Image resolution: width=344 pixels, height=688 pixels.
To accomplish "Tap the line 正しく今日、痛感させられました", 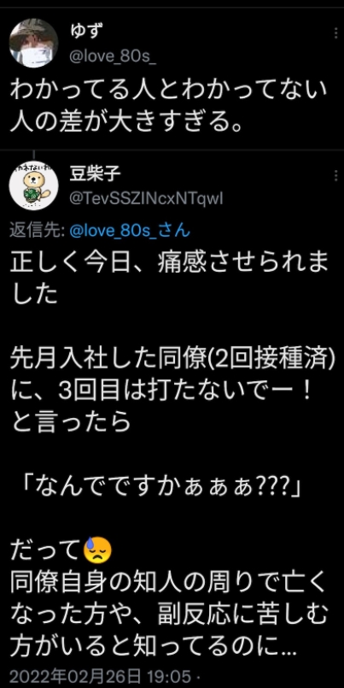I will pos(169,279).
